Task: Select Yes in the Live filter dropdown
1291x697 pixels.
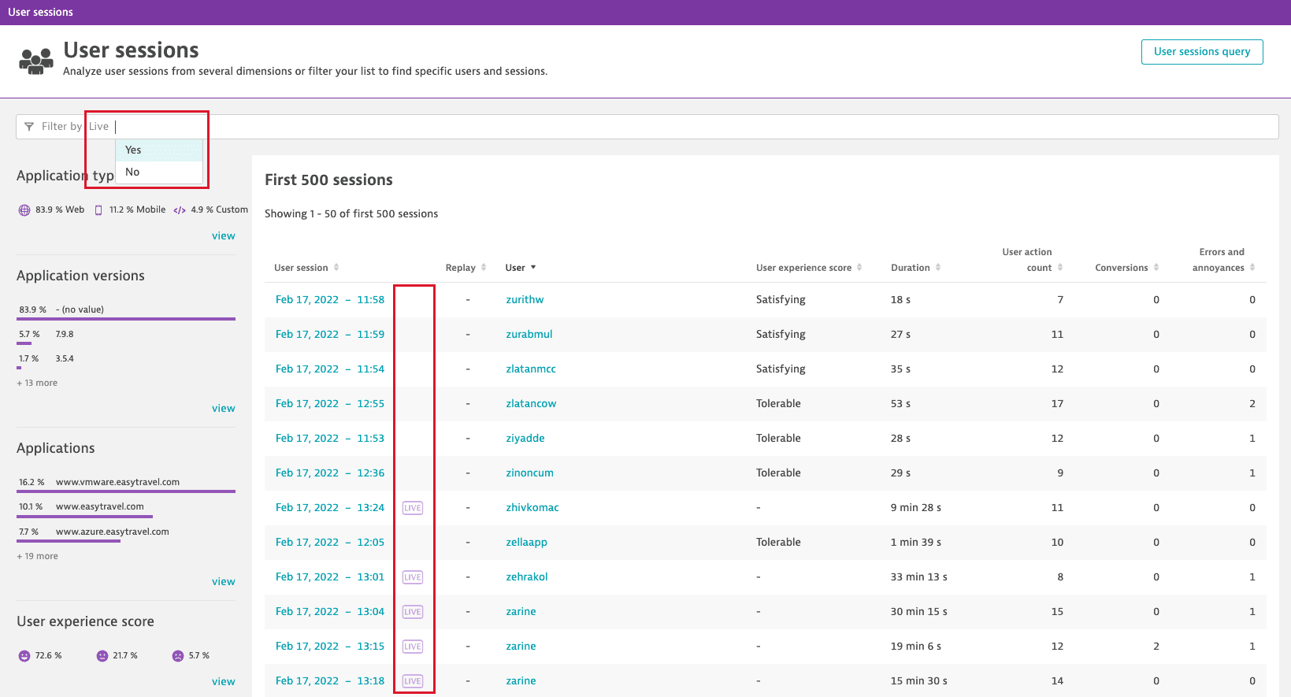Action: 134,150
